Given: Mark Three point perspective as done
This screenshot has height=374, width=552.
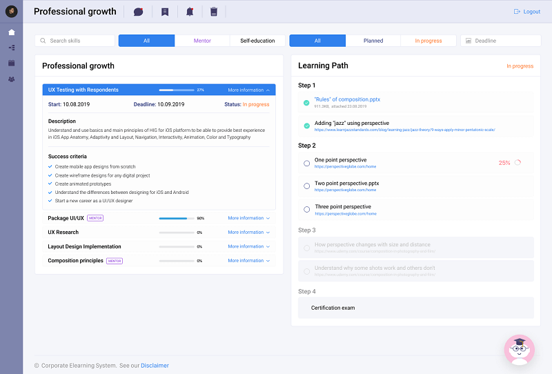Looking at the screenshot, I should (306, 210).
